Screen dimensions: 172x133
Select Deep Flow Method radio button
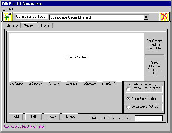click(128, 99)
